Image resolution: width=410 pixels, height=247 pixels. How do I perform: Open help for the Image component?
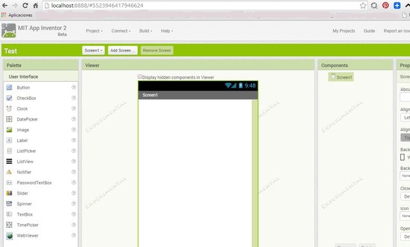[x=74, y=130]
